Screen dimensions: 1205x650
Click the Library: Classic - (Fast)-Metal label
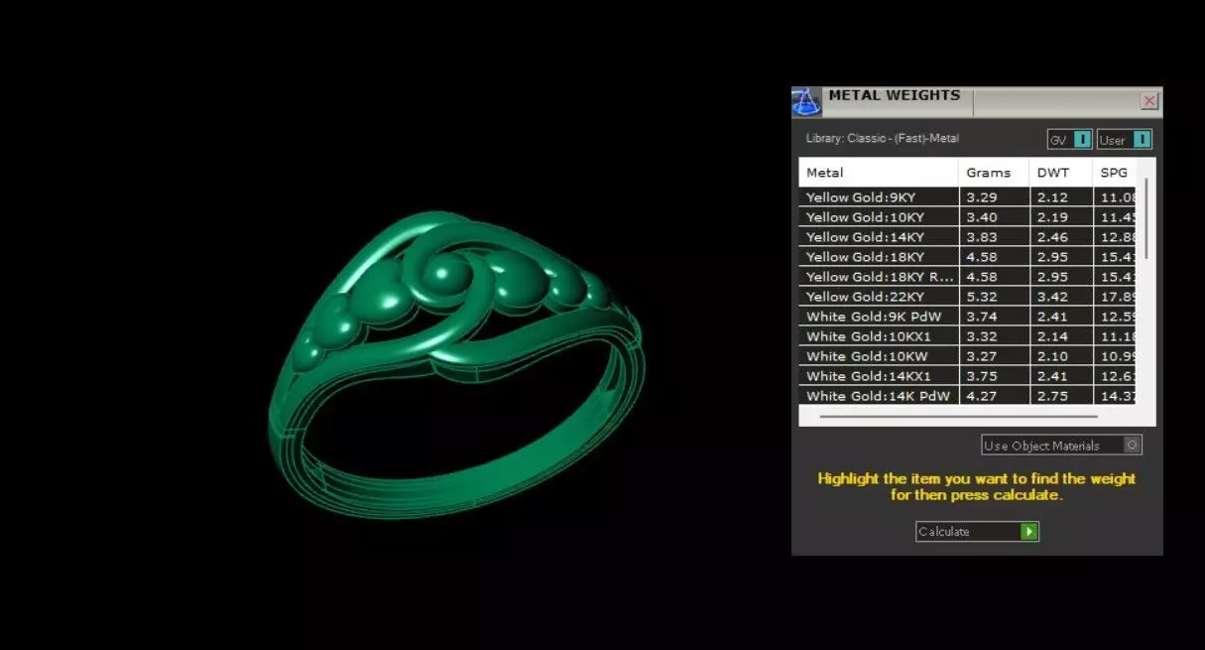[x=882, y=139]
